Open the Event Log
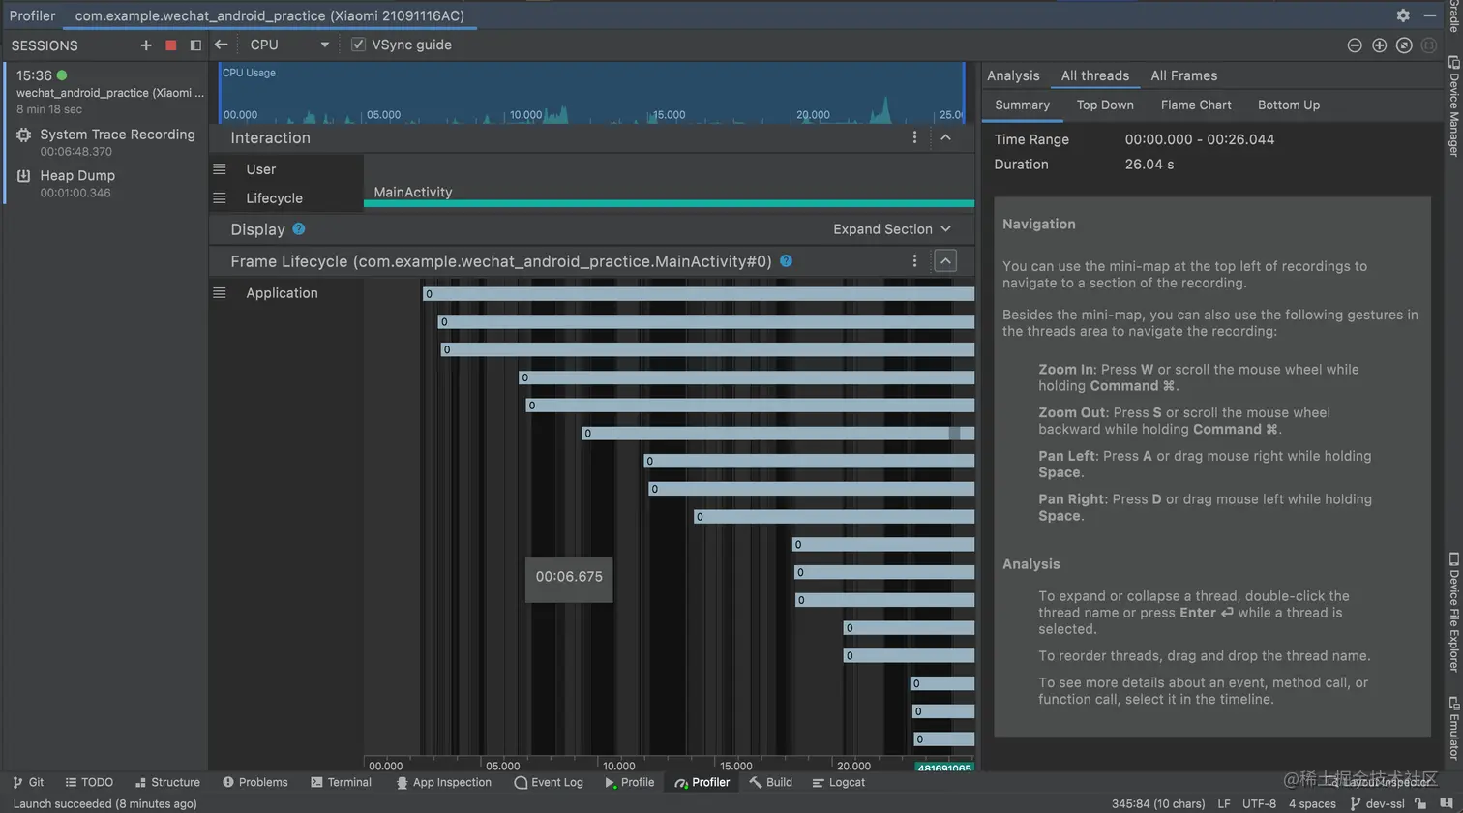The width and height of the screenshot is (1463, 813). point(549,782)
